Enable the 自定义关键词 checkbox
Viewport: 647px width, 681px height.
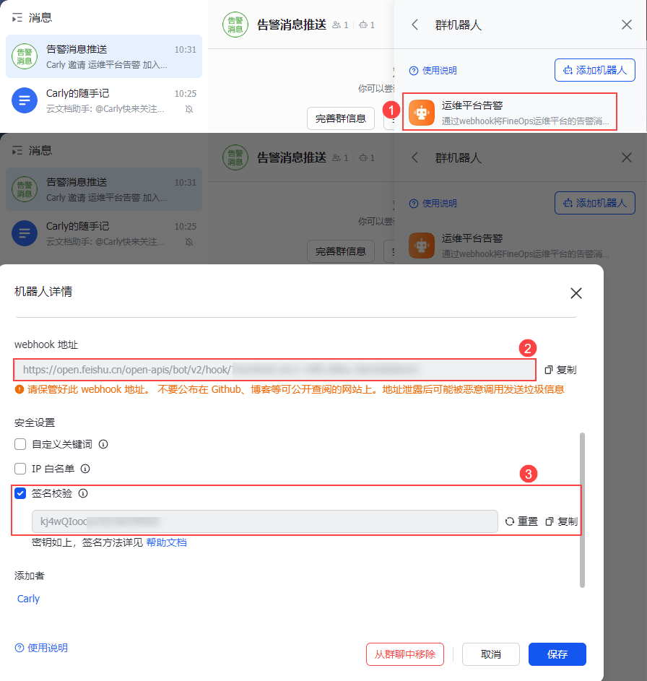click(20, 444)
